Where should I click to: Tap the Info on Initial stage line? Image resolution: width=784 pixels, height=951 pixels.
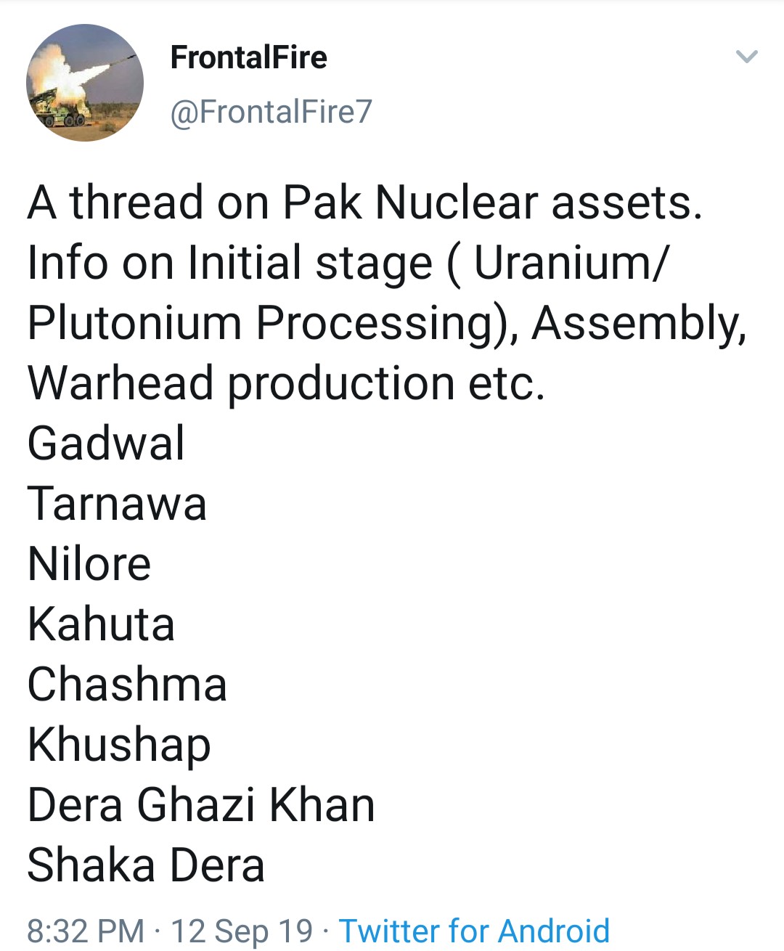[x=347, y=262]
